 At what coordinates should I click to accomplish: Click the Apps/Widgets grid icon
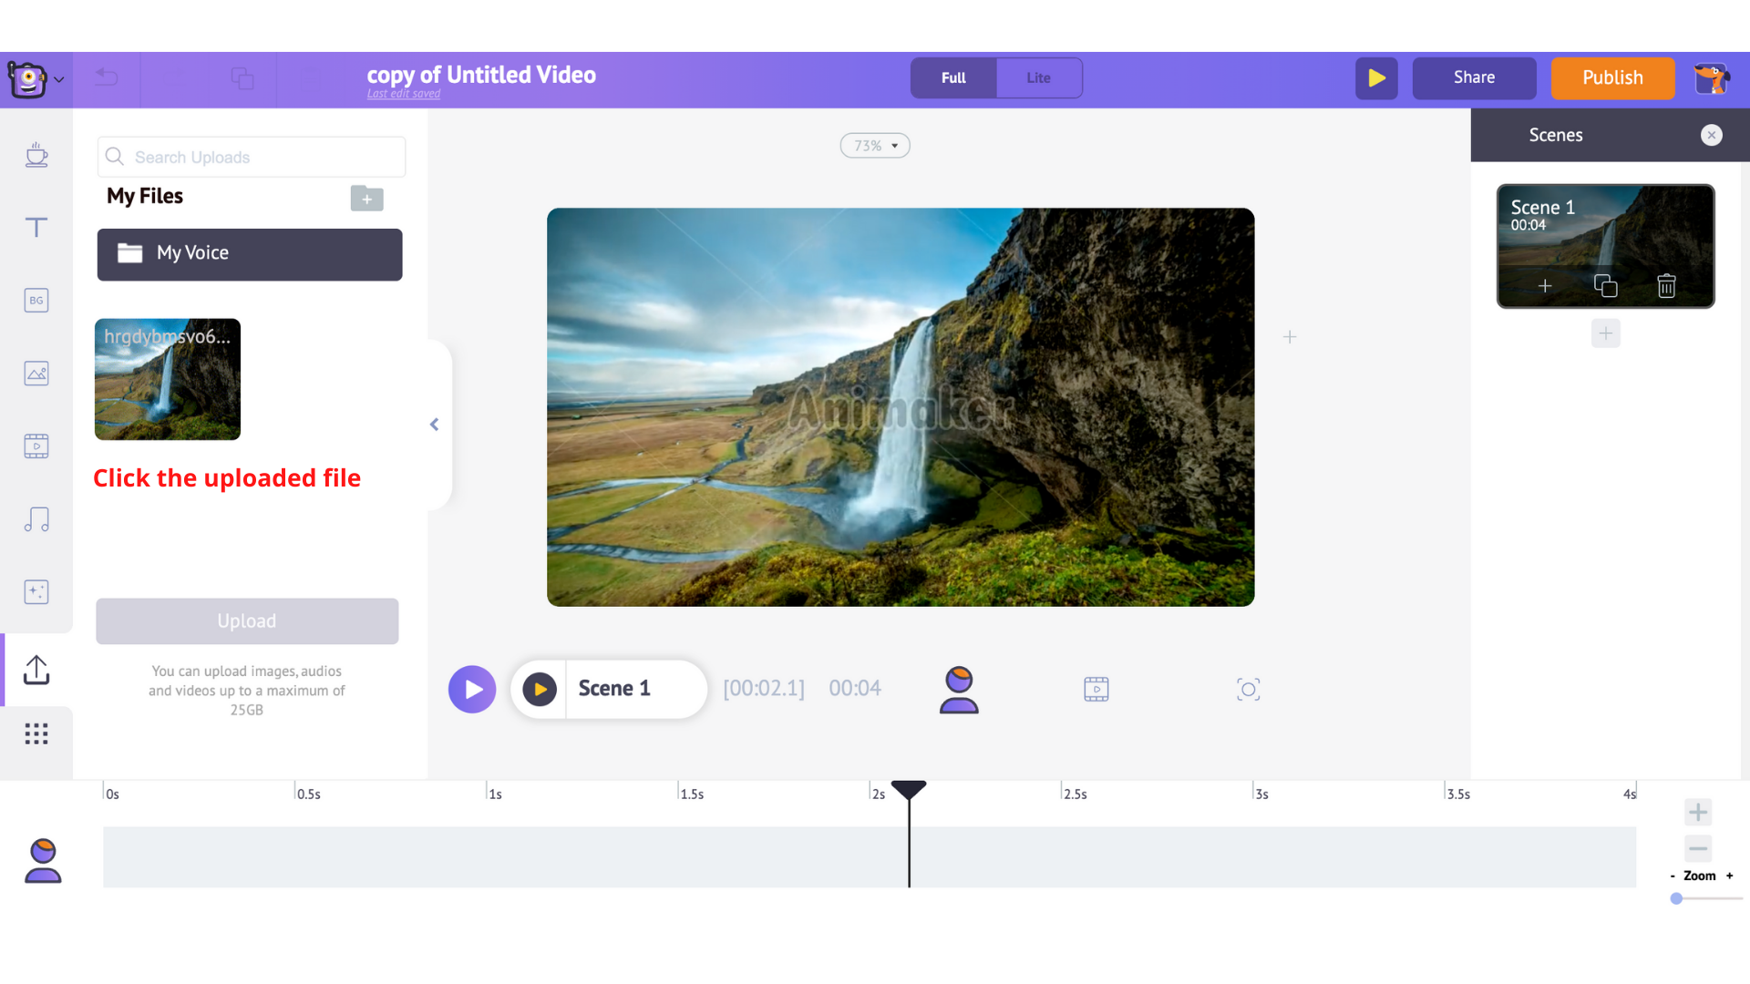pyautogui.click(x=36, y=735)
